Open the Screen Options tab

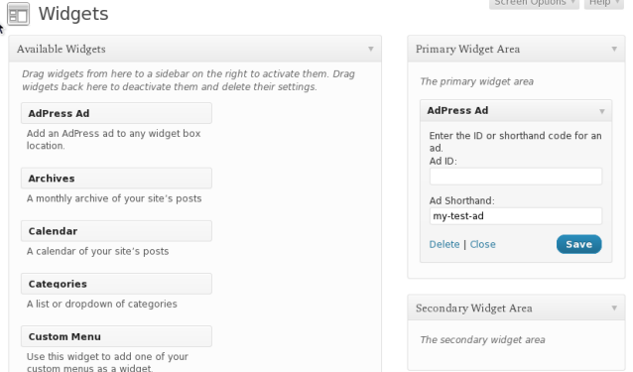pyautogui.click(x=534, y=3)
